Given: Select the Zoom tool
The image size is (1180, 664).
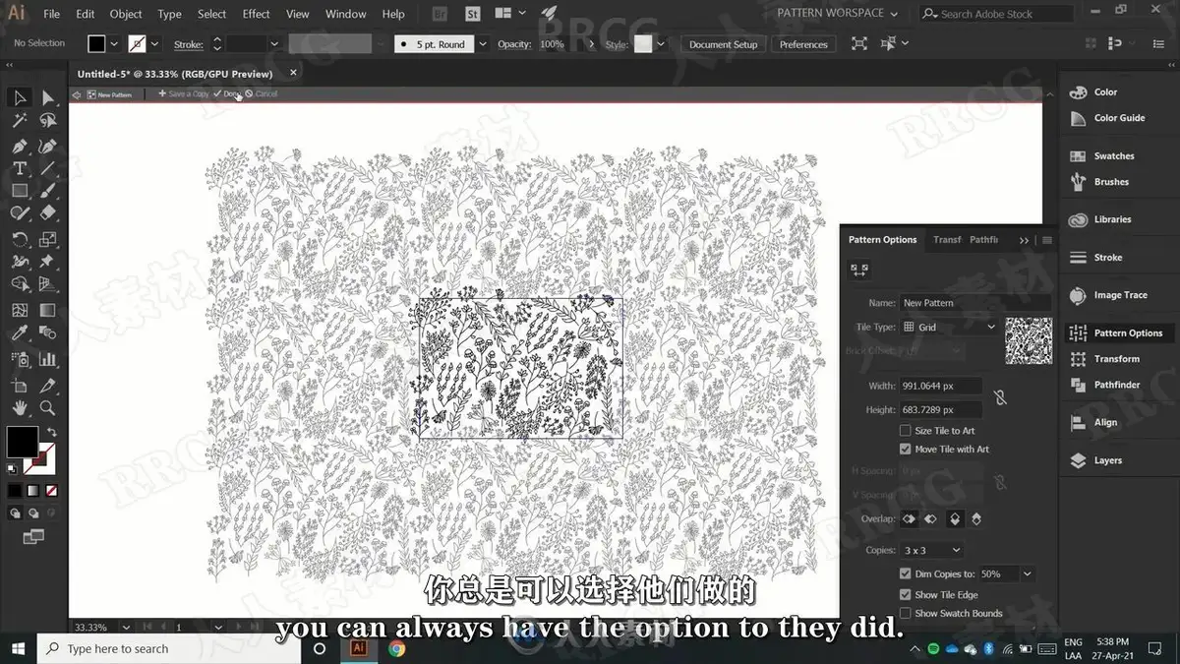Looking at the screenshot, I should tap(48, 407).
